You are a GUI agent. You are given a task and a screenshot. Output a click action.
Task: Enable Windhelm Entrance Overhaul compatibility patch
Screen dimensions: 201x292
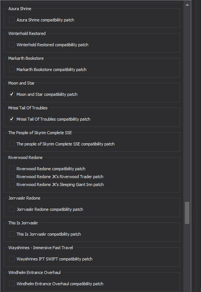12,283
